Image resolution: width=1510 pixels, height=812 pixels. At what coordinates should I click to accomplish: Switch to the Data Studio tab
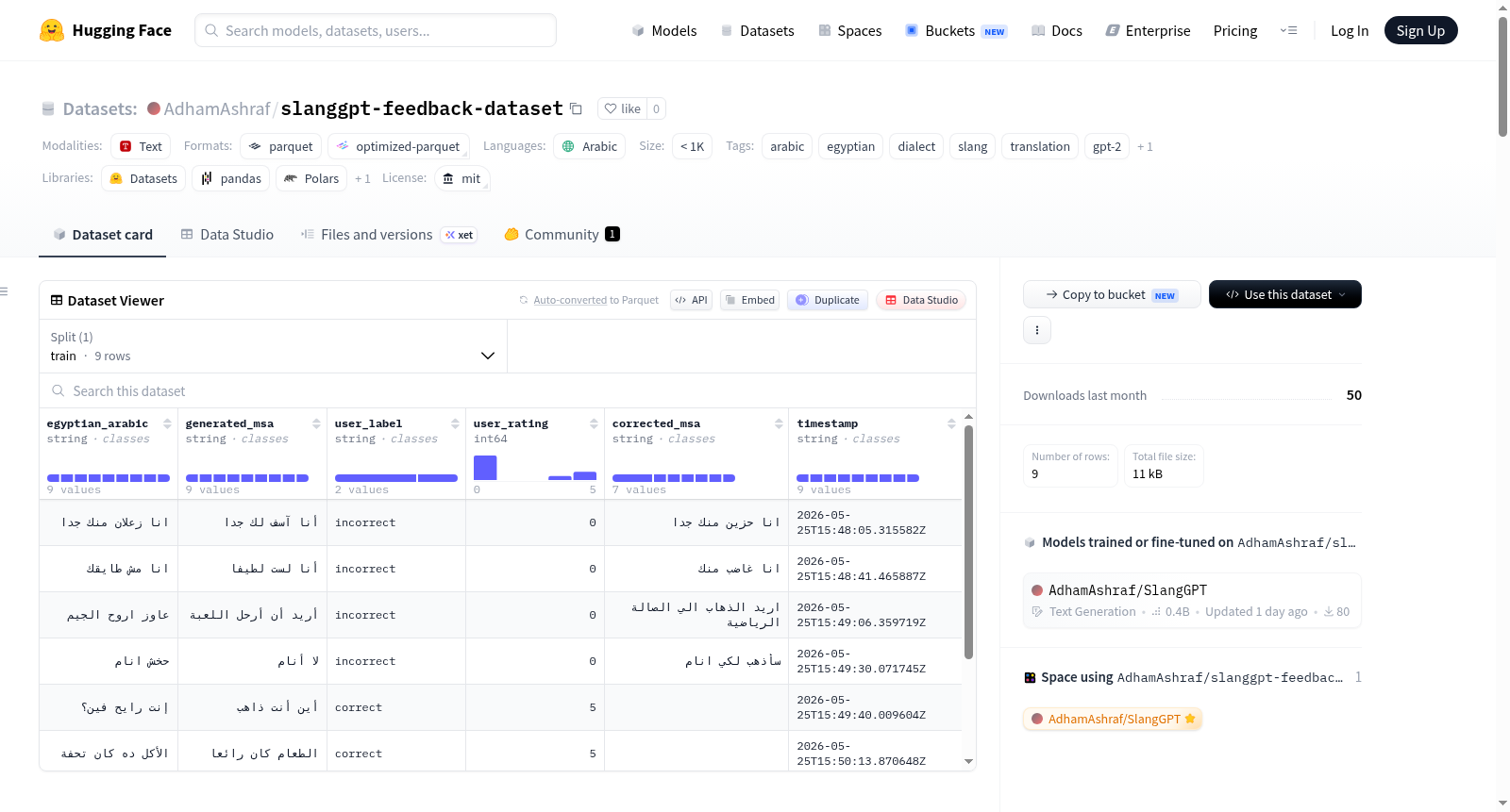227,234
